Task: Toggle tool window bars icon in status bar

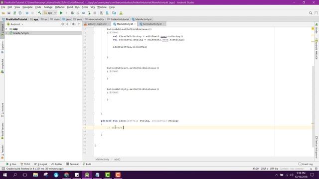Action: click(3, 169)
